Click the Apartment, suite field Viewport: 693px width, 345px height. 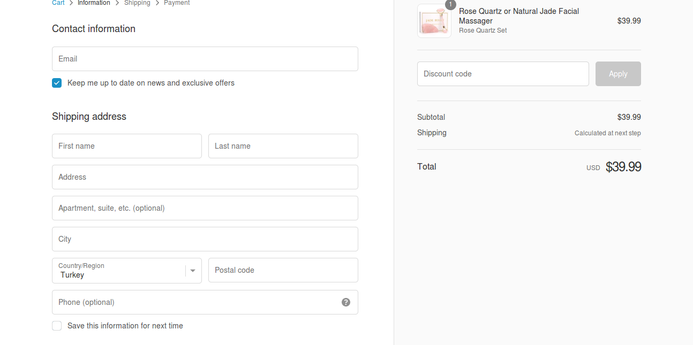205,208
